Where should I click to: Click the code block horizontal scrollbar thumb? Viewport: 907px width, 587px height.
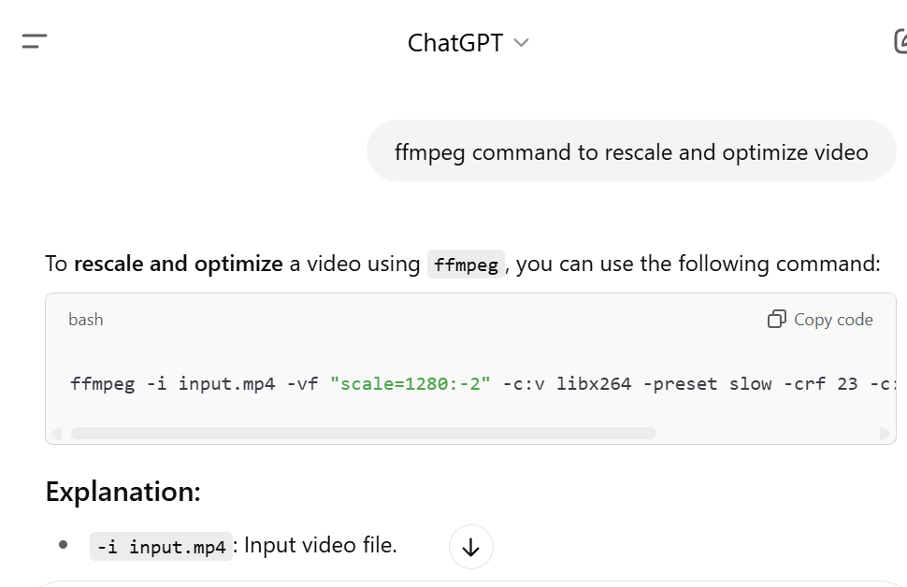pyautogui.click(x=363, y=433)
